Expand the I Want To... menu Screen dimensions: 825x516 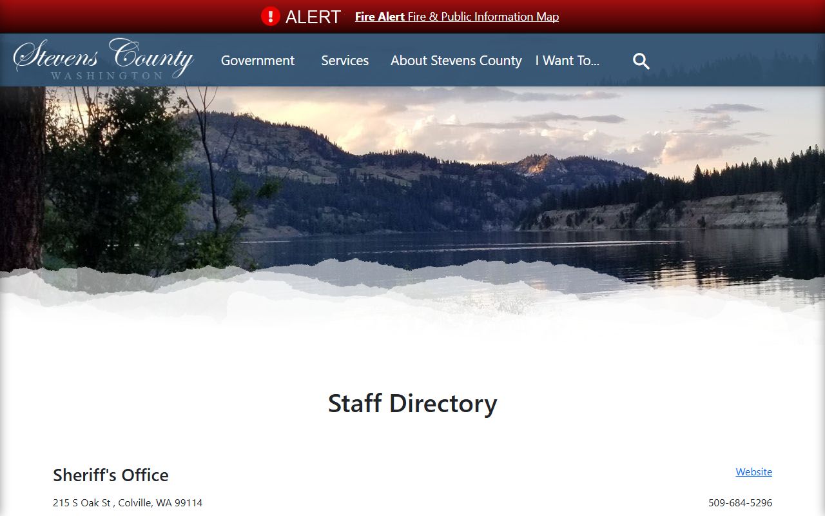pyautogui.click(x=567, y=61)
